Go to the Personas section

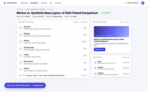tap(44, 3)
